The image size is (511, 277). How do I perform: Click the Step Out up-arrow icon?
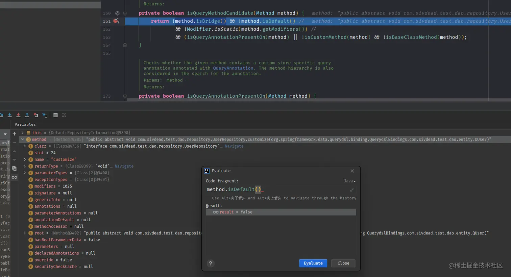click(x=27, y=115)
